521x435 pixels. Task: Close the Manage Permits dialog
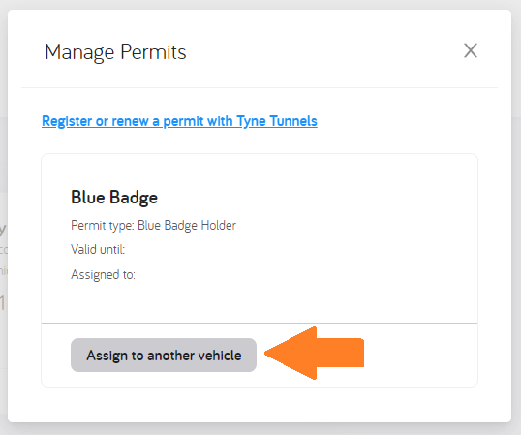tap(471, 50)
